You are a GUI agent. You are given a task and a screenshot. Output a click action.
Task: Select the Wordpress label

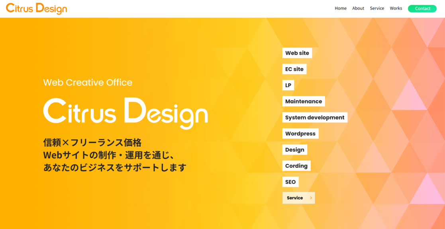coord(300,134)
